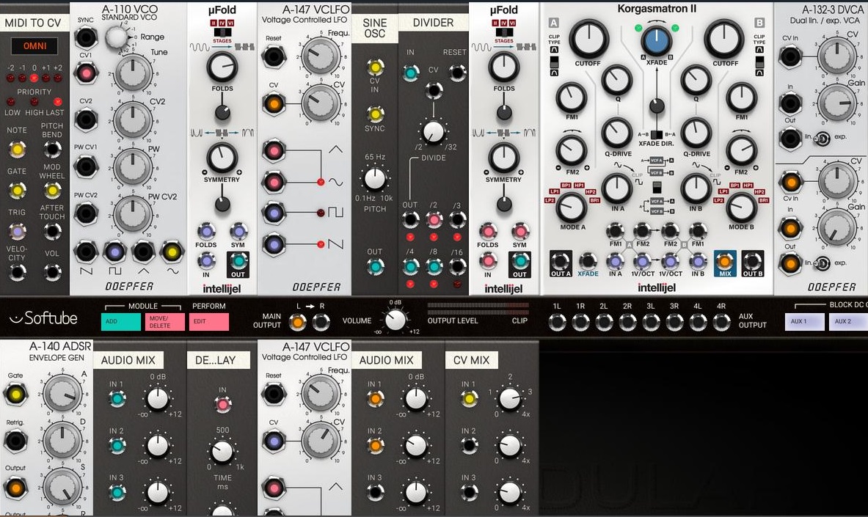Toggle the filter A CLIP TYPE switch
The height and width of the screenshot is (517, 868).
(x=554, y=61)
